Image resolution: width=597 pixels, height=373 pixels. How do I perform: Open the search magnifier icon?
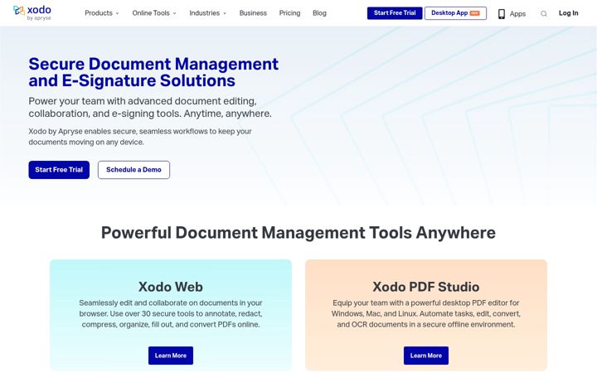tap(544, 14)
